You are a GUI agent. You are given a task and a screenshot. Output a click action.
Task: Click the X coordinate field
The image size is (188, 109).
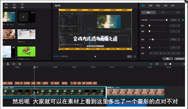(x=156, y=53)
